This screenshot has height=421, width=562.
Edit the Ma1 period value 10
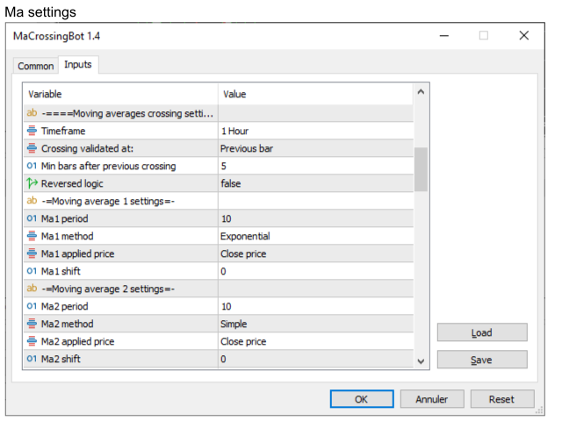315,218
